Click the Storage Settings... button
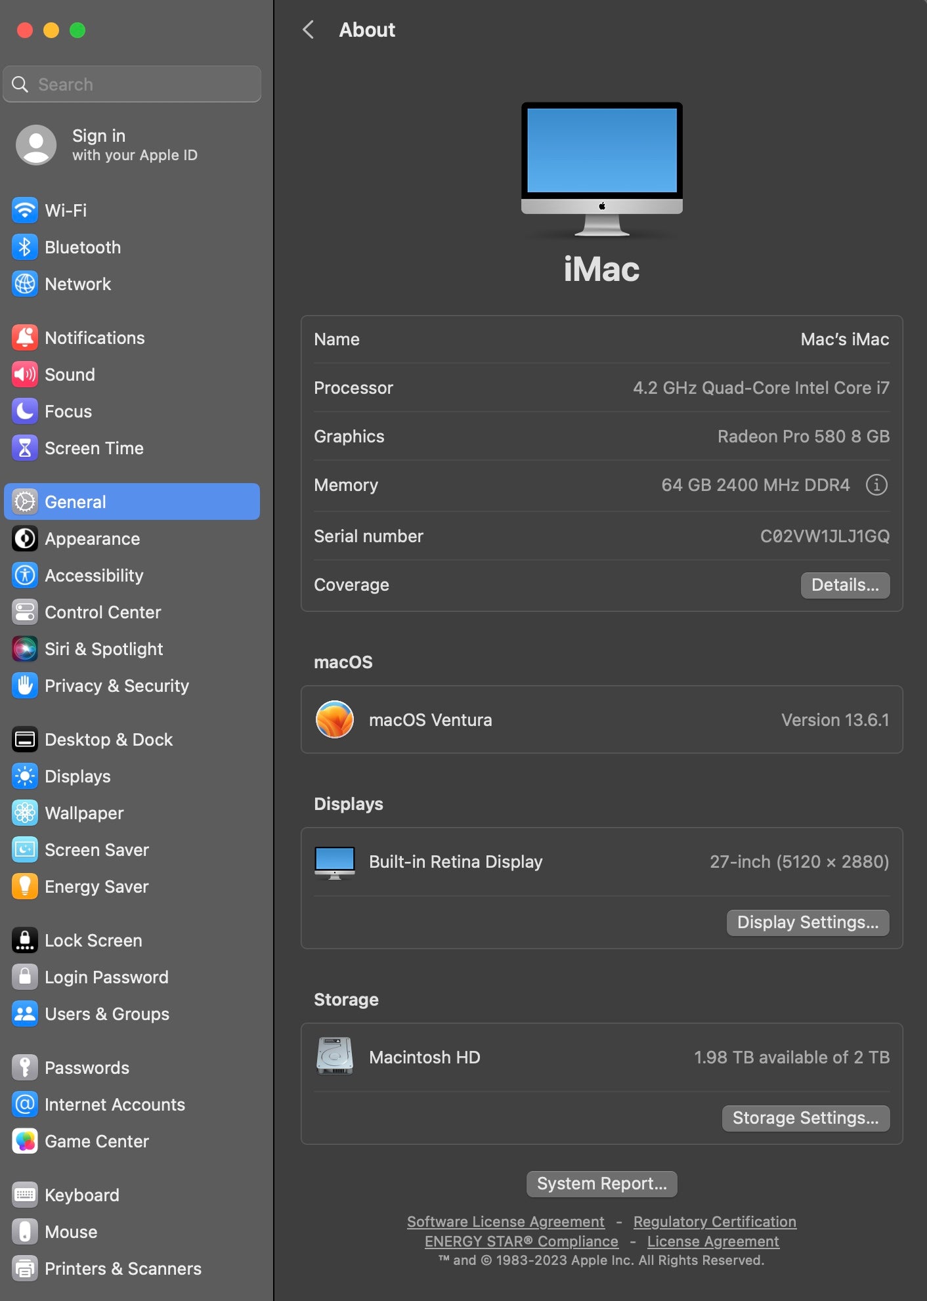 [x=806, y=1118]
